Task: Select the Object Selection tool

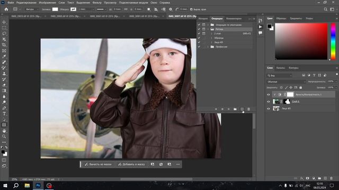Action: tap(4, 40)
